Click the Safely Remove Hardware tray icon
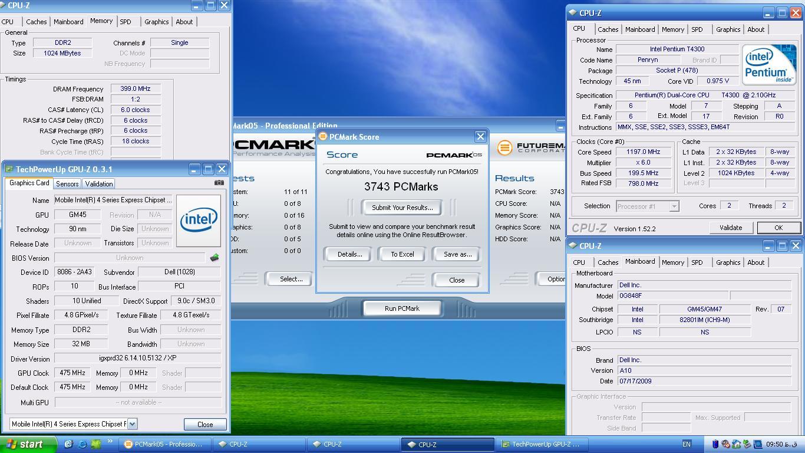 [747, 444]
